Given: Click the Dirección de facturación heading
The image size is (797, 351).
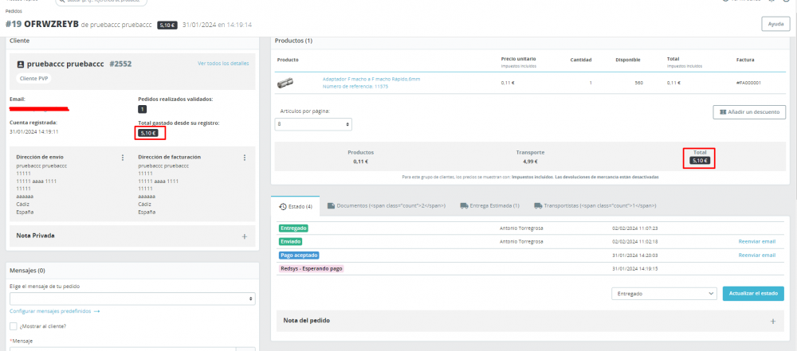Looking at the screenshot, I should [x=169, y=157].
